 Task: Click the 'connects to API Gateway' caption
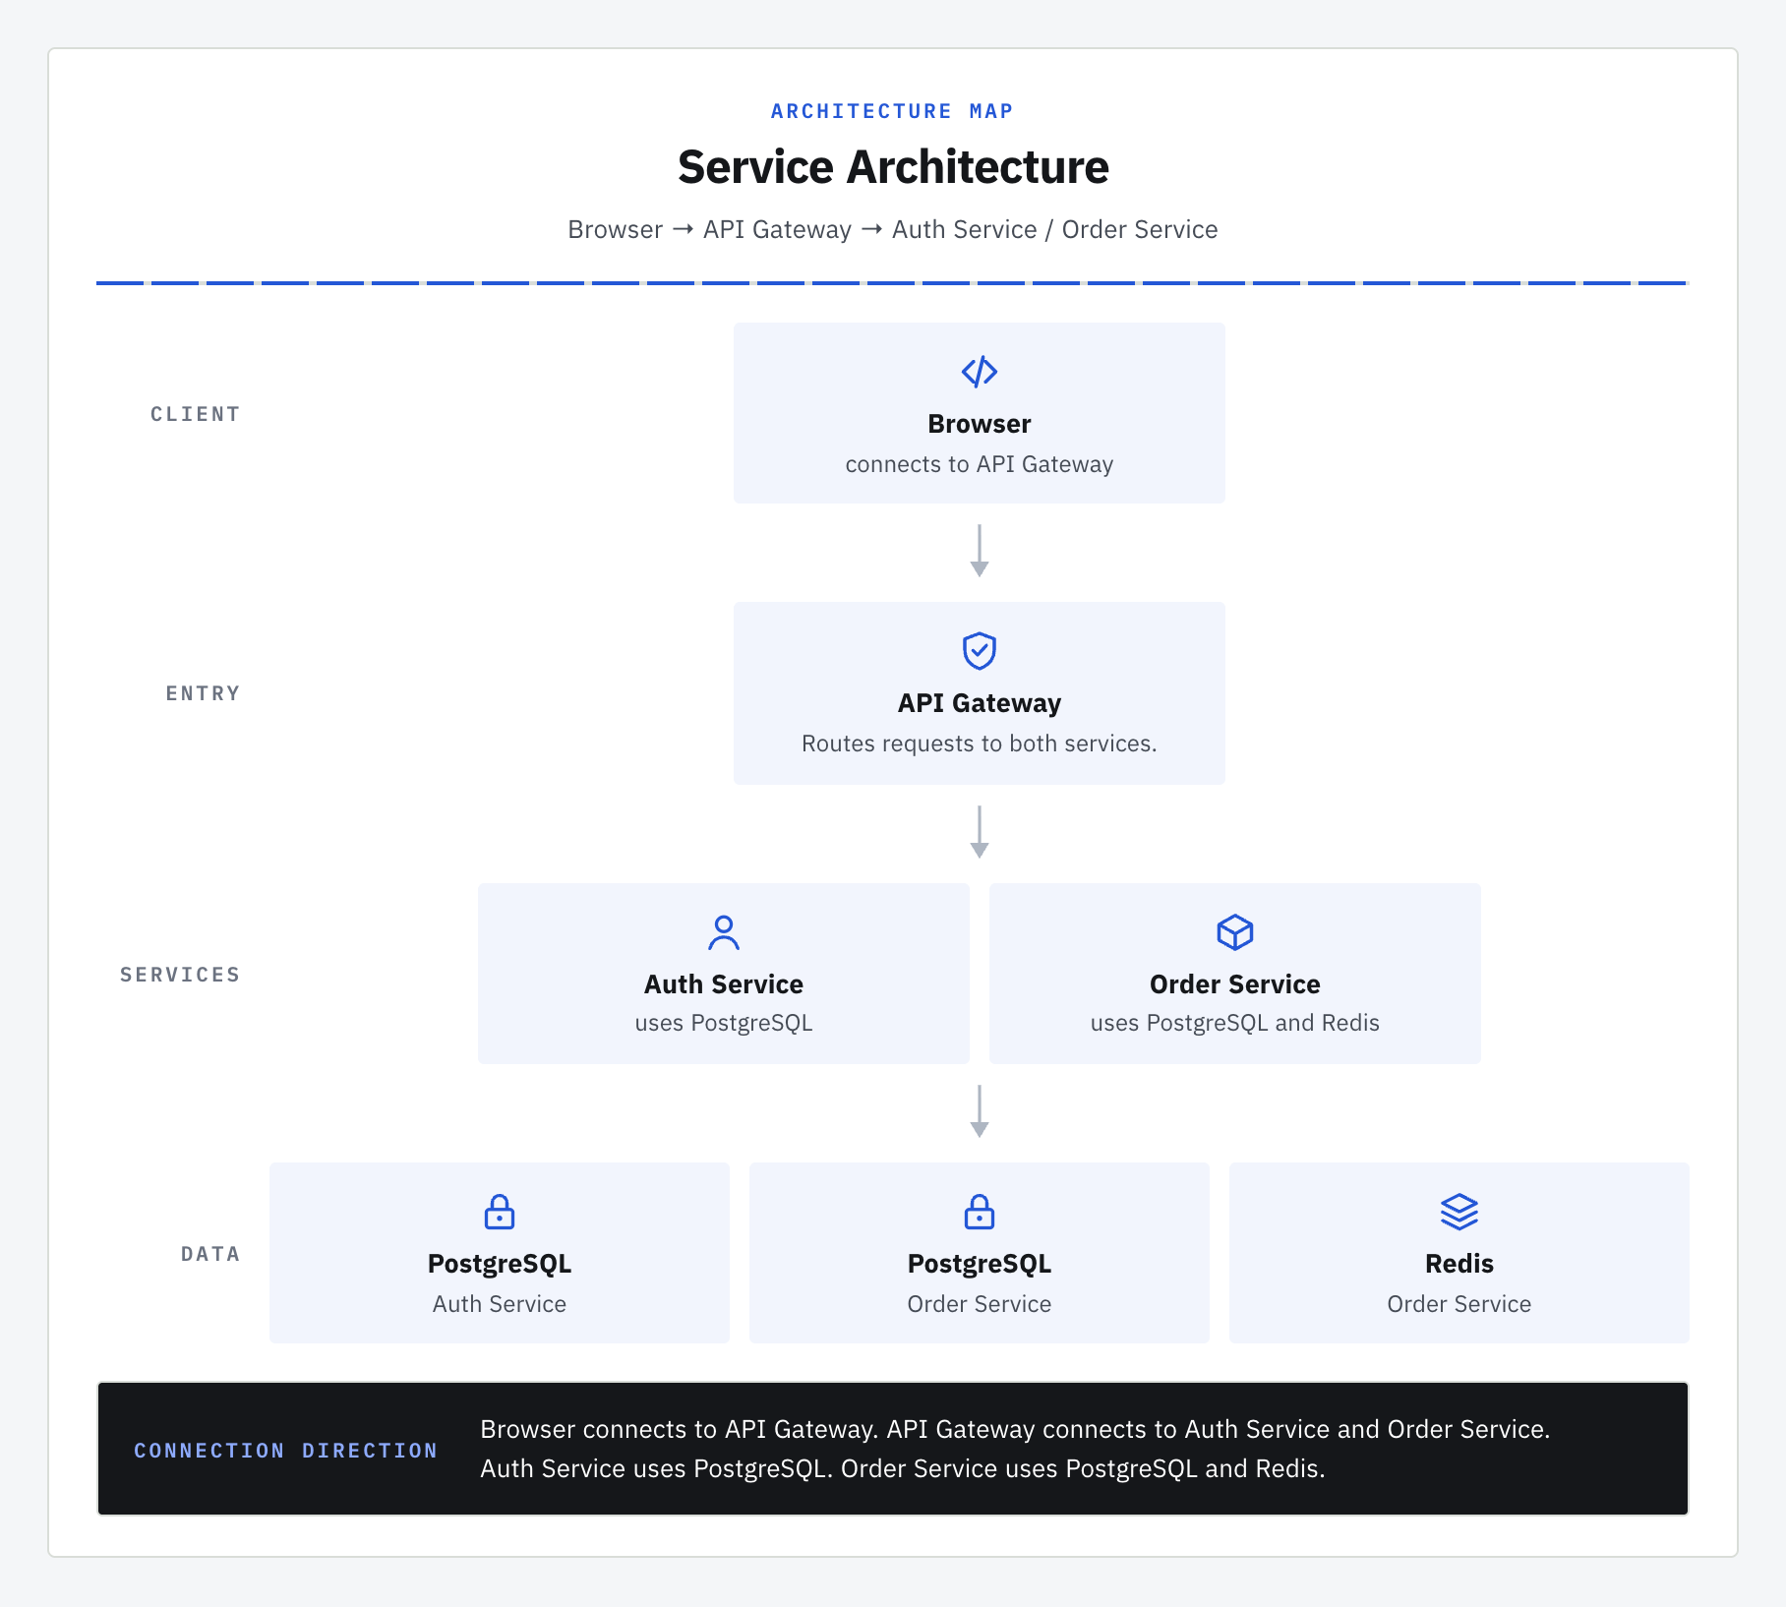[x=980, y=464]
